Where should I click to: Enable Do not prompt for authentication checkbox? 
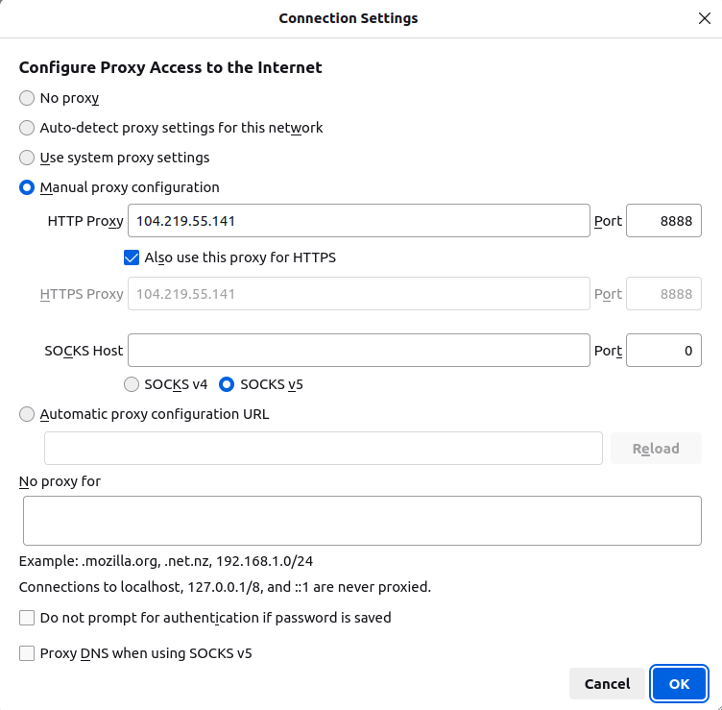pyautogui.click(x=27, y=618)
